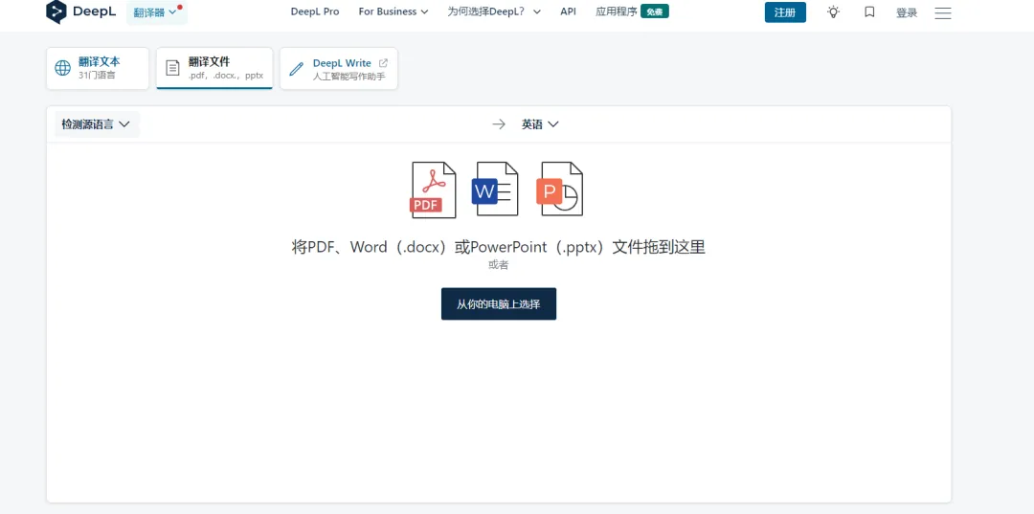Click the Word document file icon
The image size is (1034, 514).
point(495,190)
